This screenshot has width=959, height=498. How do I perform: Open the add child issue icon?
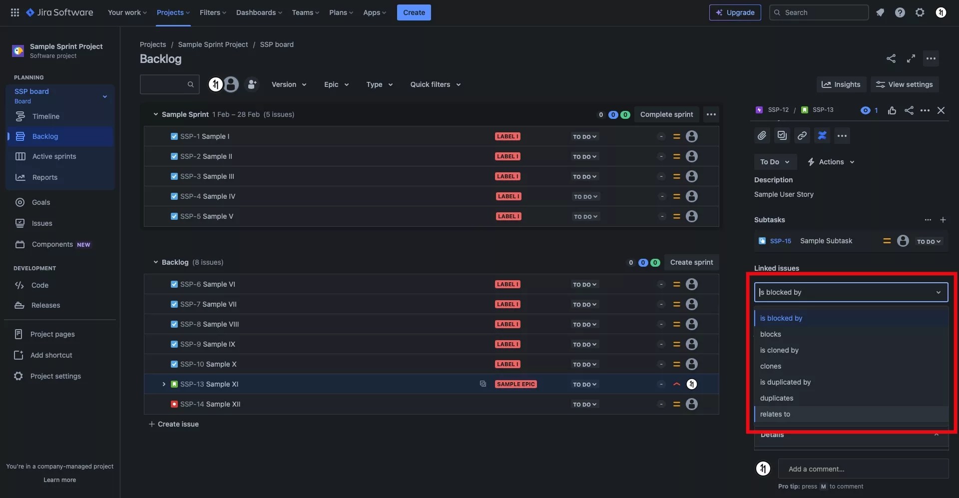coord(782,135)
